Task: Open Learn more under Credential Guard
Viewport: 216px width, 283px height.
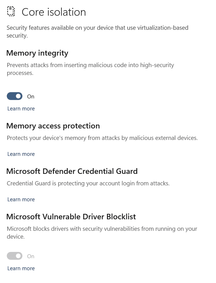Action: pos(21,199)
